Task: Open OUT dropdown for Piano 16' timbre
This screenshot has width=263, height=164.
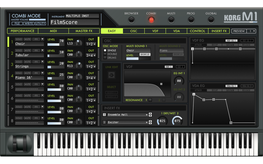Action: pos(91,78)
